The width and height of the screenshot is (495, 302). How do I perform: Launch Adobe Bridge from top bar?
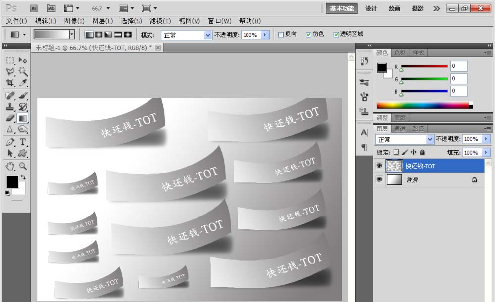pos(34,8)
